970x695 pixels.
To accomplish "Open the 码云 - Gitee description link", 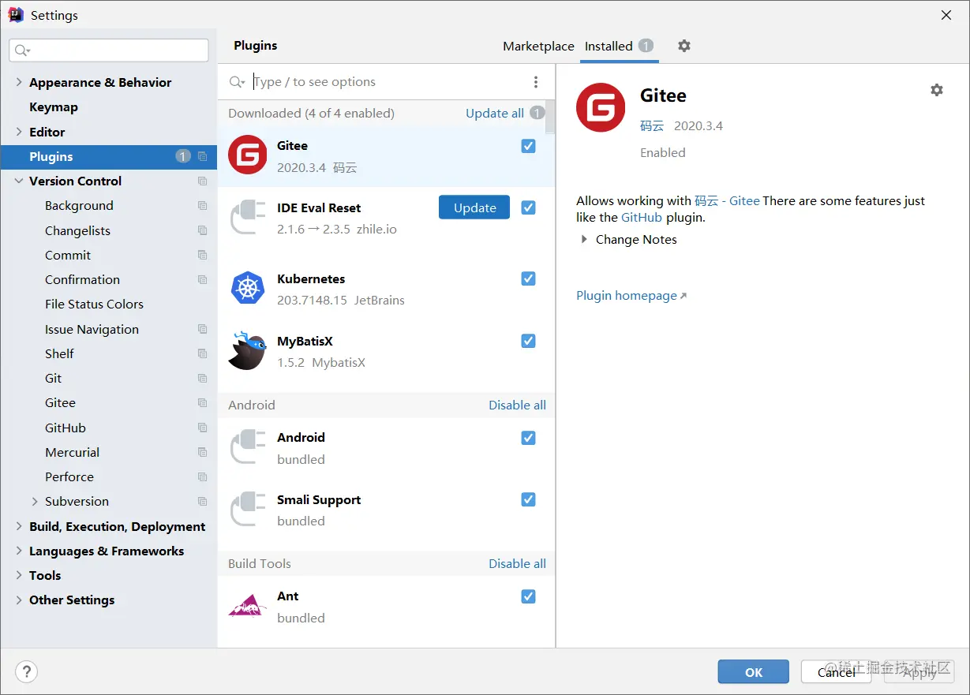I will click(x=727, y=200).
